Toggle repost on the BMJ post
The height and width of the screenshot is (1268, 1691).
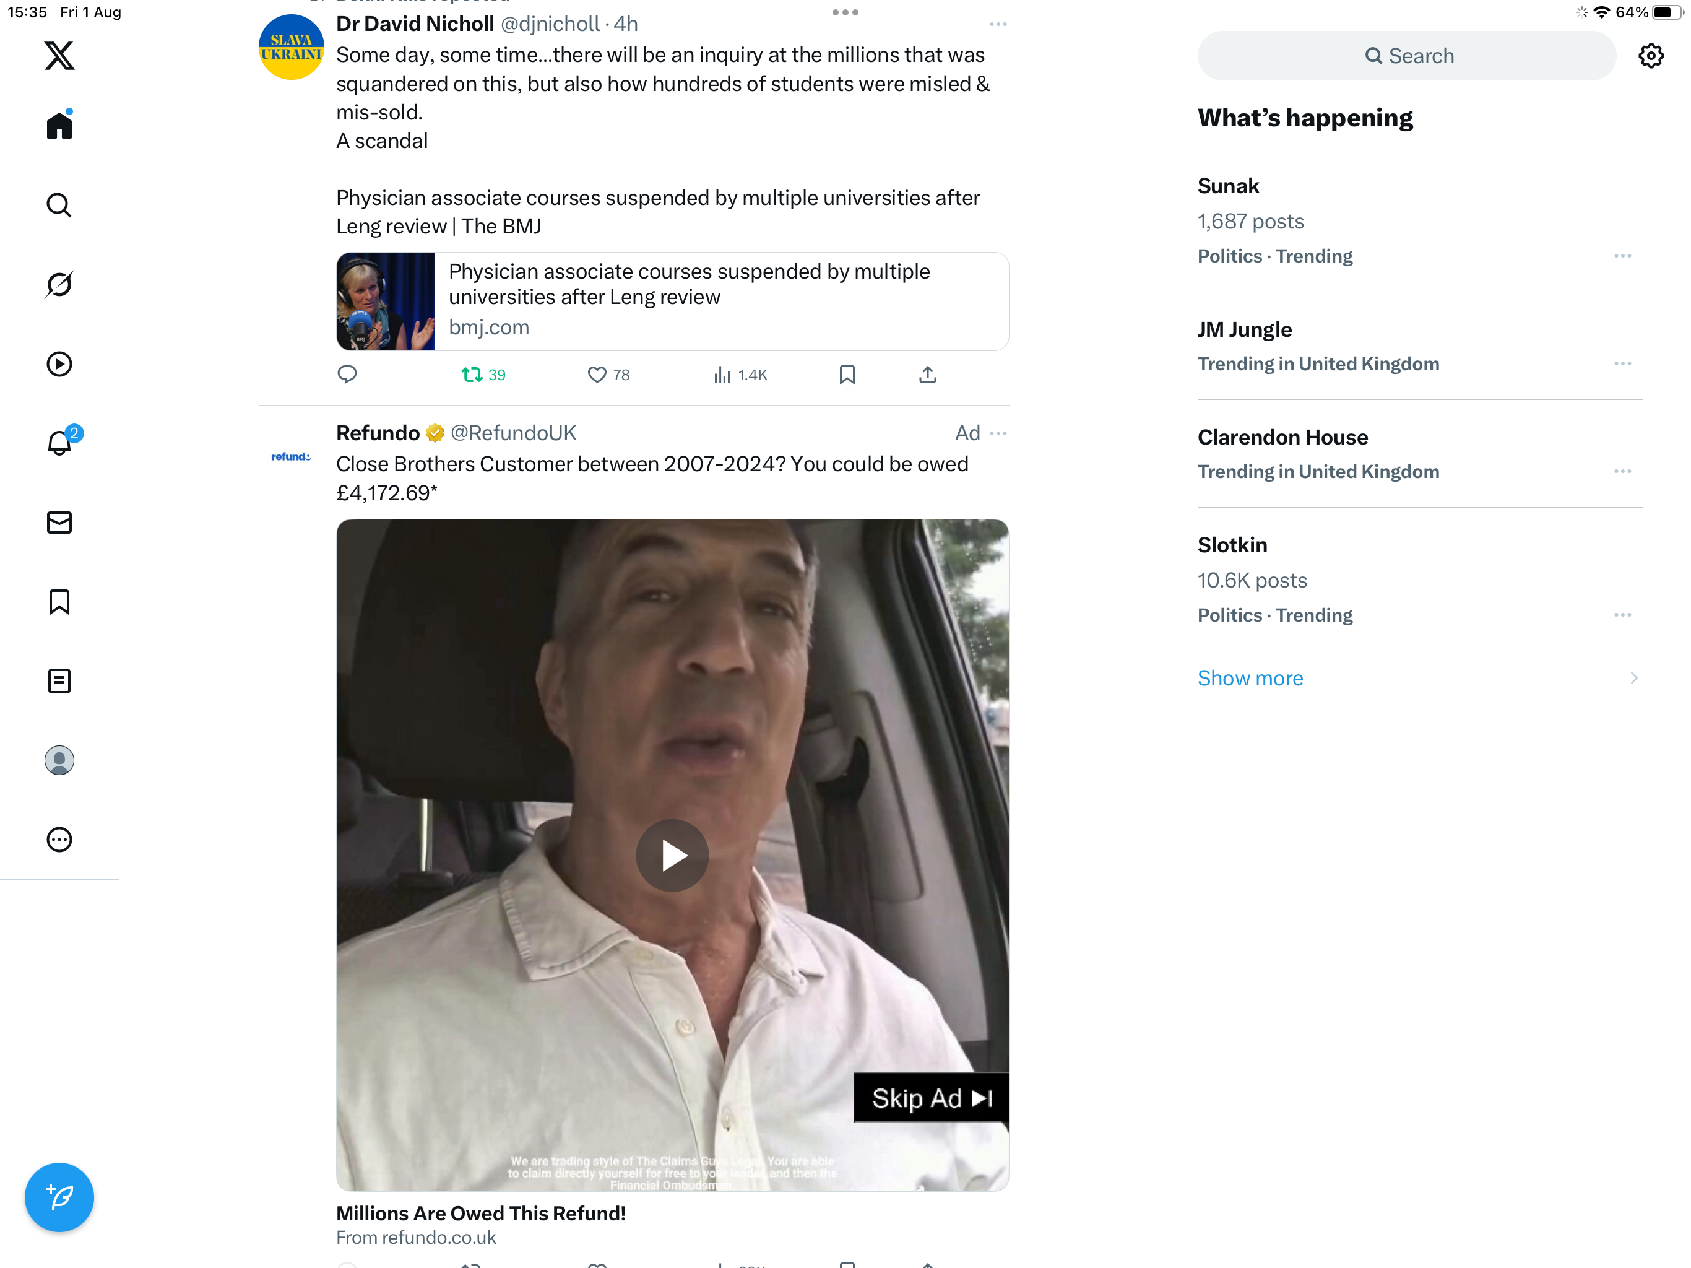pos(472,375)
